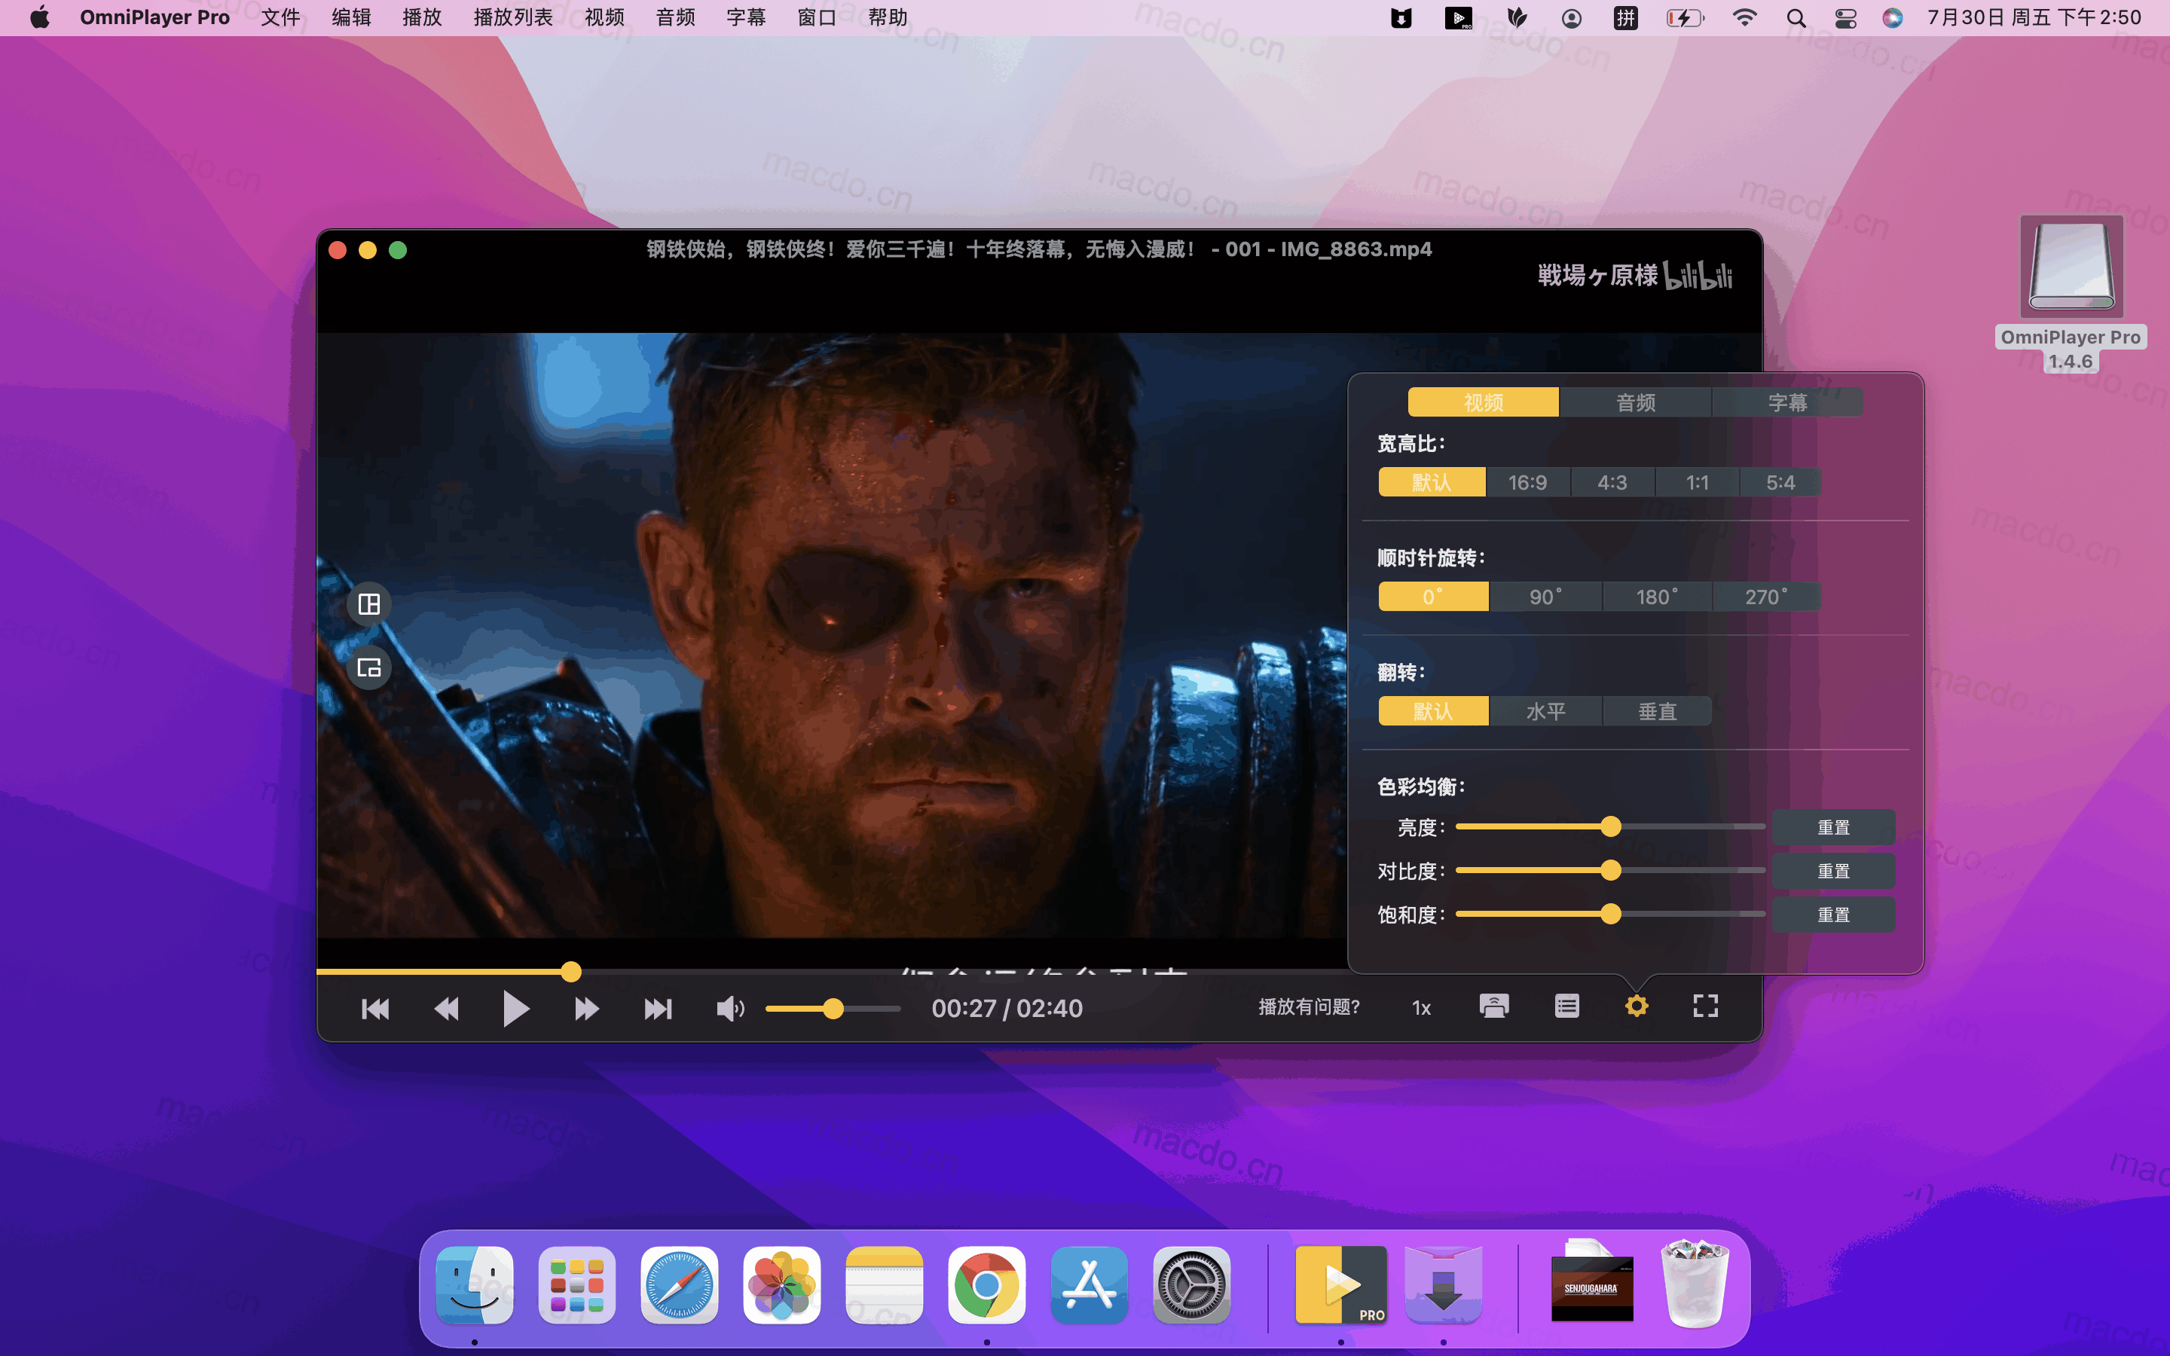This screenshot has height=1356, width=2170.
Task: Skip to the next track
Action: pos(659,1009)
